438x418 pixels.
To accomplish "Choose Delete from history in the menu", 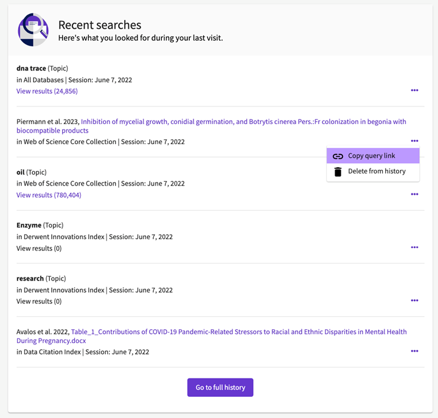I will [373, 172].
